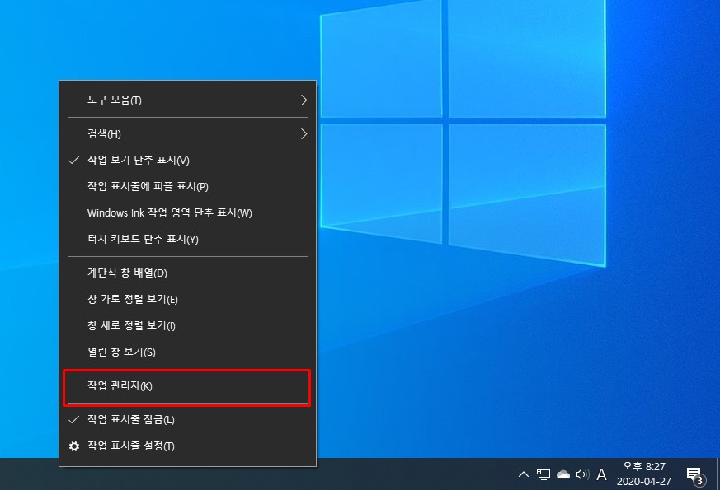Show hidden tray icons arrow
The width and height of the screenshot is (720, 490).
[x=524, y=474]
